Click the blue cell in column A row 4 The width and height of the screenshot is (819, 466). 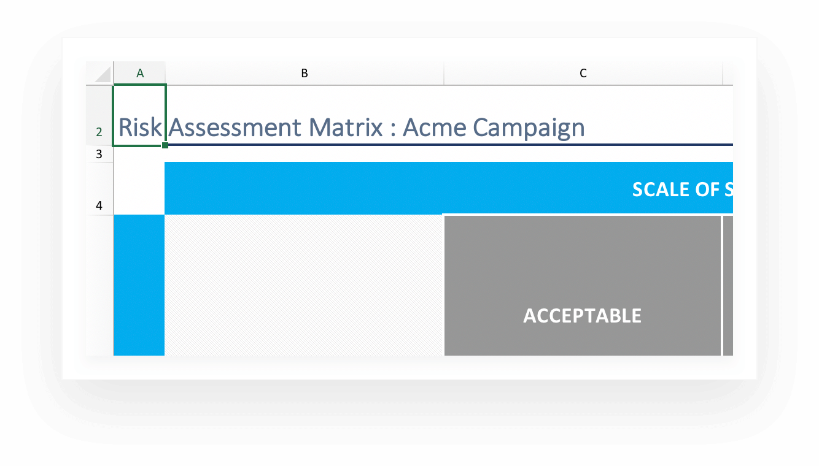coord(139,285)
